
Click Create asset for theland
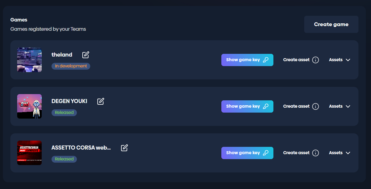(296, 60)
